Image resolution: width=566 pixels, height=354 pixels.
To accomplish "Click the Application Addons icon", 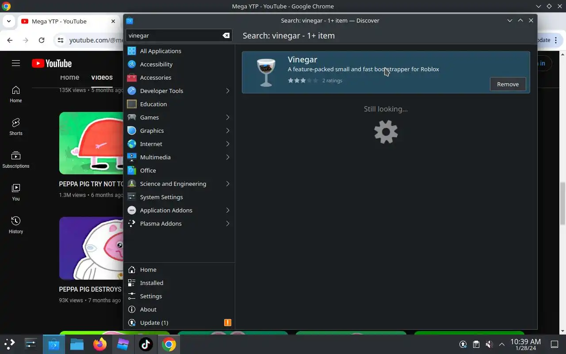I will point(131,210).
